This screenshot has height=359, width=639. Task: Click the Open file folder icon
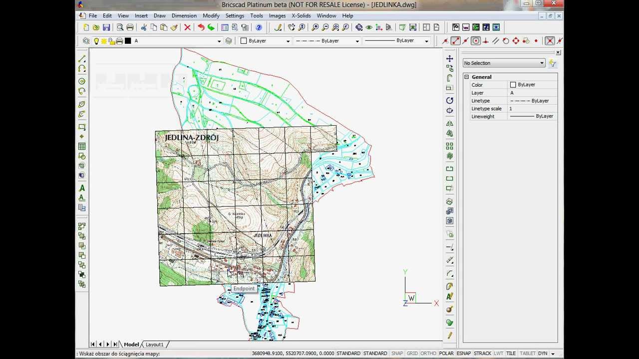[96, 27]
